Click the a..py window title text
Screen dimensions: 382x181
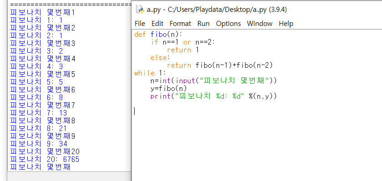coord(217,10)
